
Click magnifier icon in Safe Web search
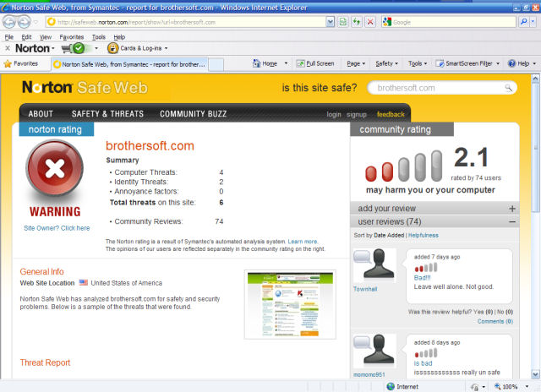pyautogui.click(x=508, y=88)
